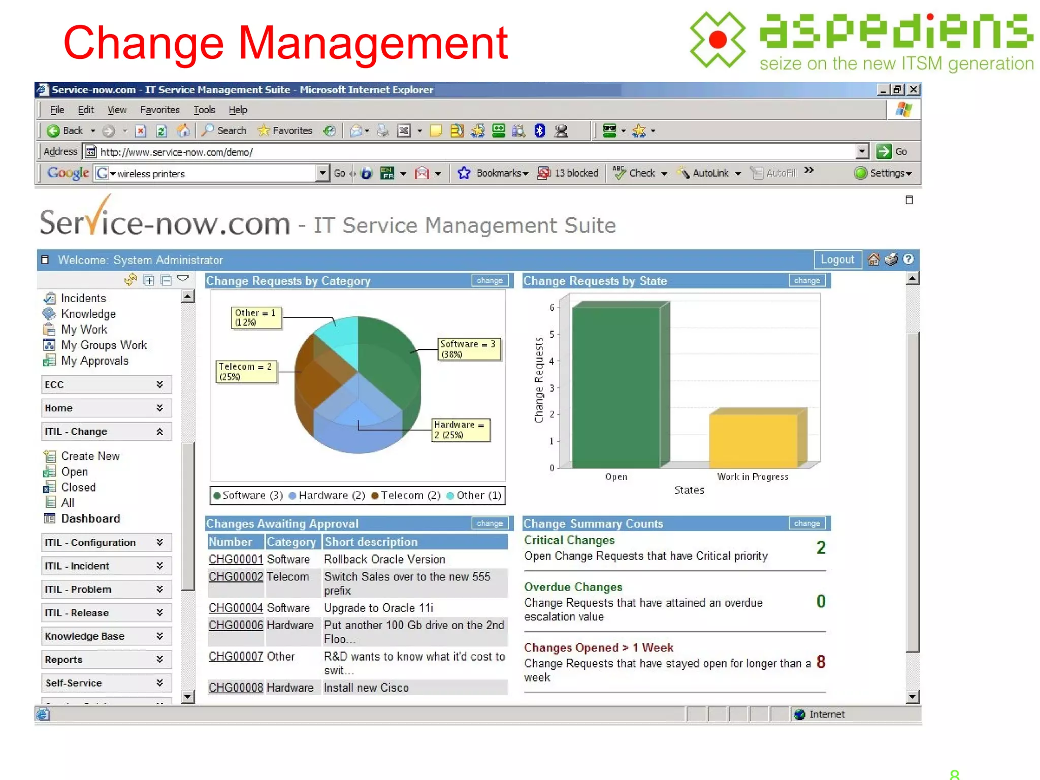1040x780 pixels.
Task: Click the Home icon beside Logout
Action: tap(873, 259)
